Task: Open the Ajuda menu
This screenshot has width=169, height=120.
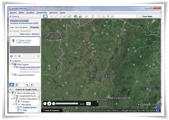Action: [x=63, y=13]
